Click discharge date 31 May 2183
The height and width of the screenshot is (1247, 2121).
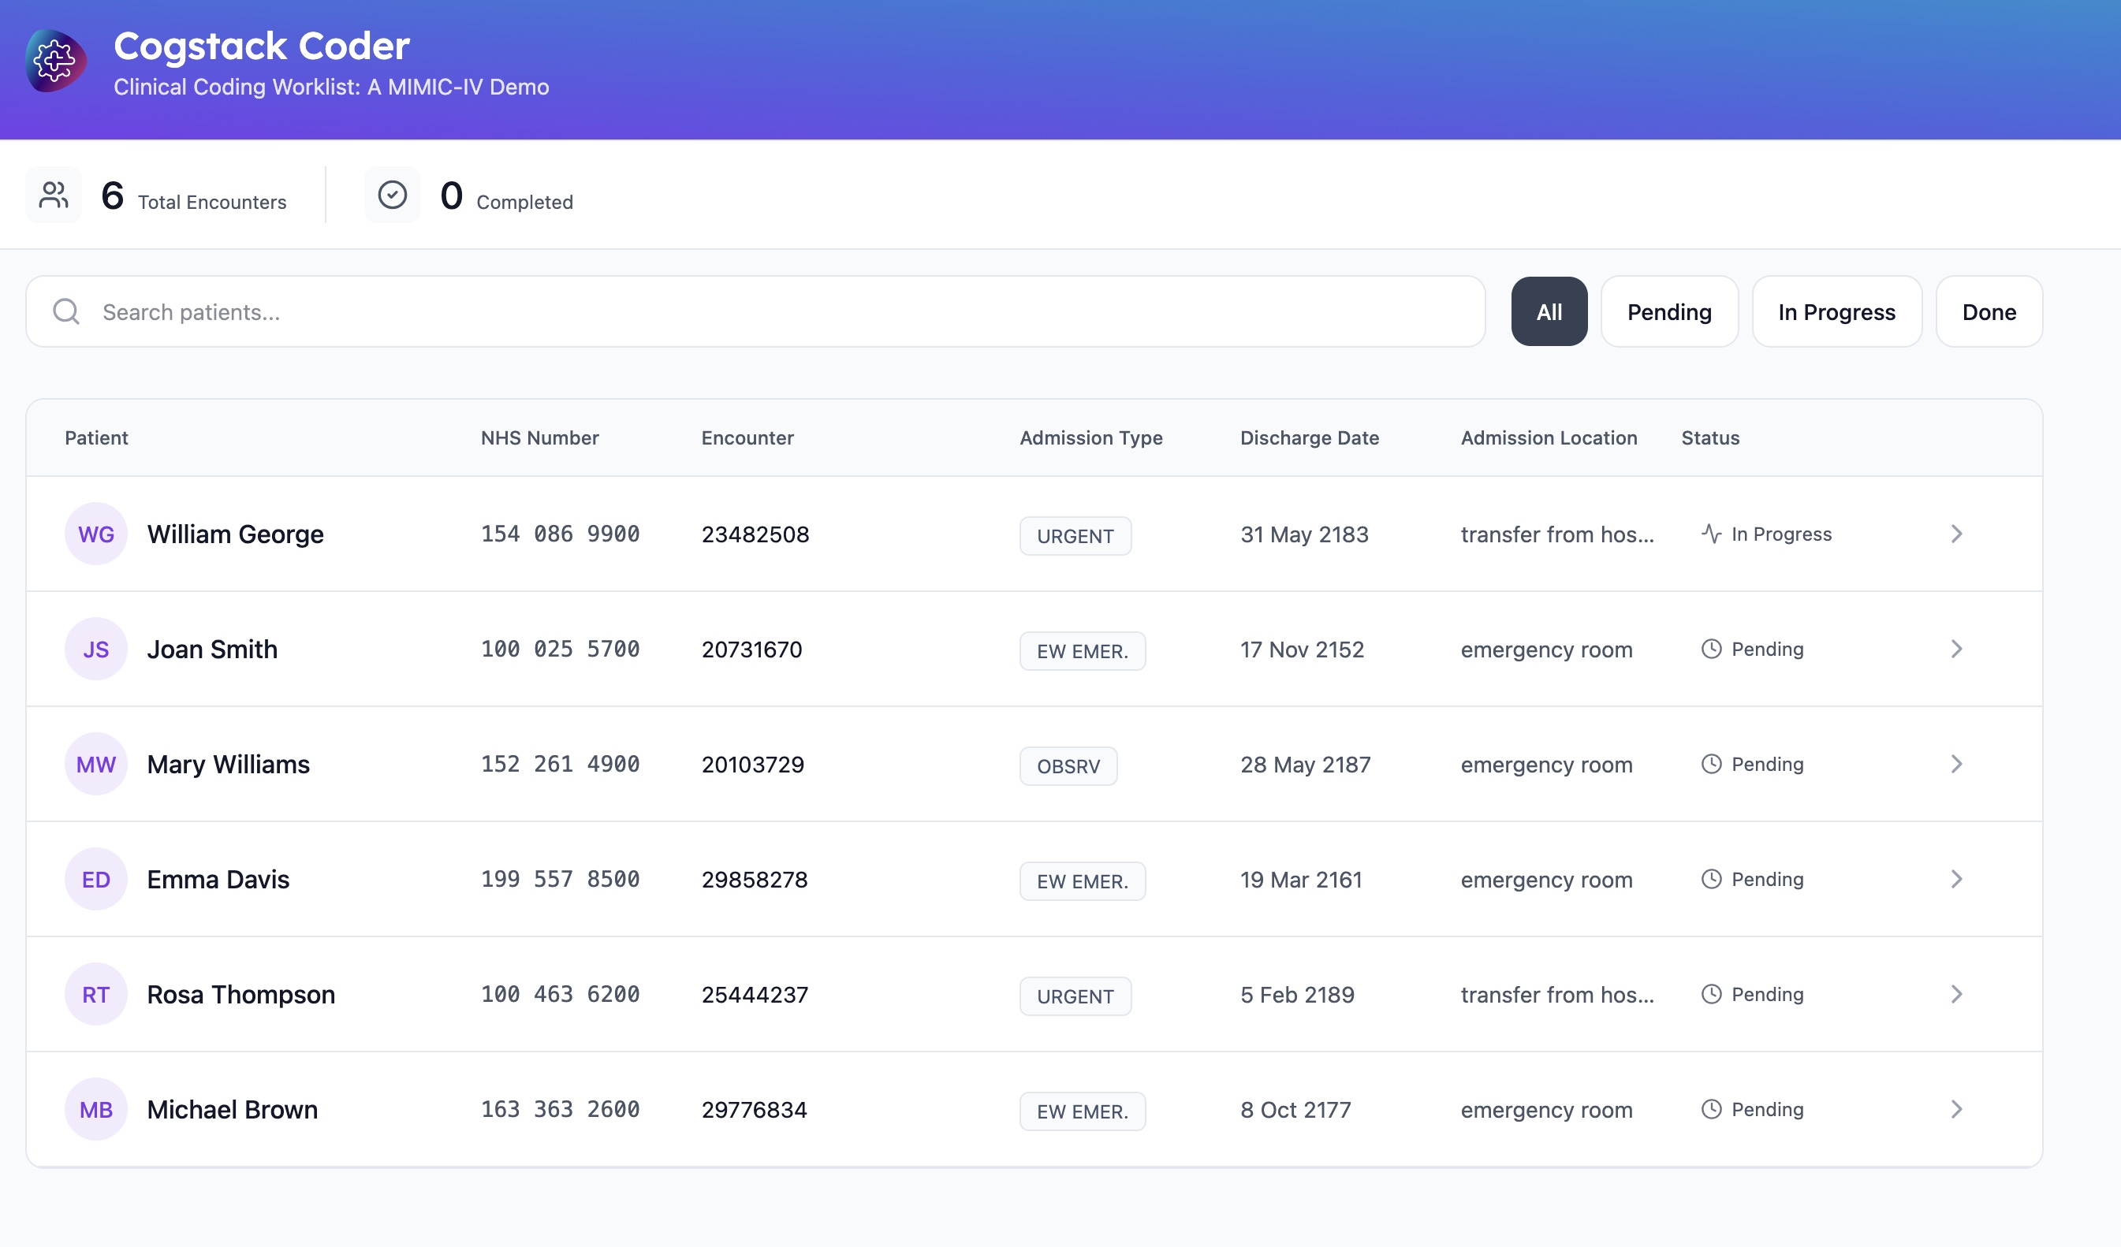pyautogui.click(x=1305, y=534)
